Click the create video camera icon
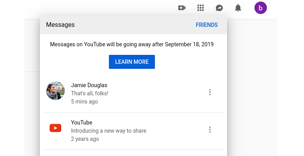This screenshot has width=304, height=156. click(182, 8)
